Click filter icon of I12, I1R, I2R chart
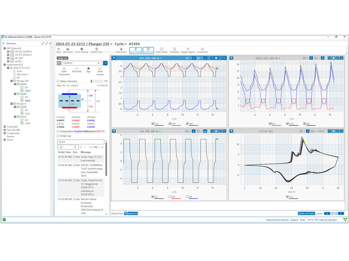 pyautogui.click(x=114, y=131)
